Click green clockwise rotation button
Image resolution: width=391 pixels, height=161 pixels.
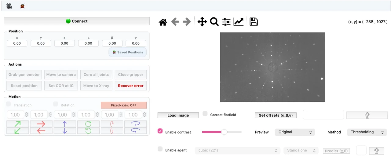88,124
